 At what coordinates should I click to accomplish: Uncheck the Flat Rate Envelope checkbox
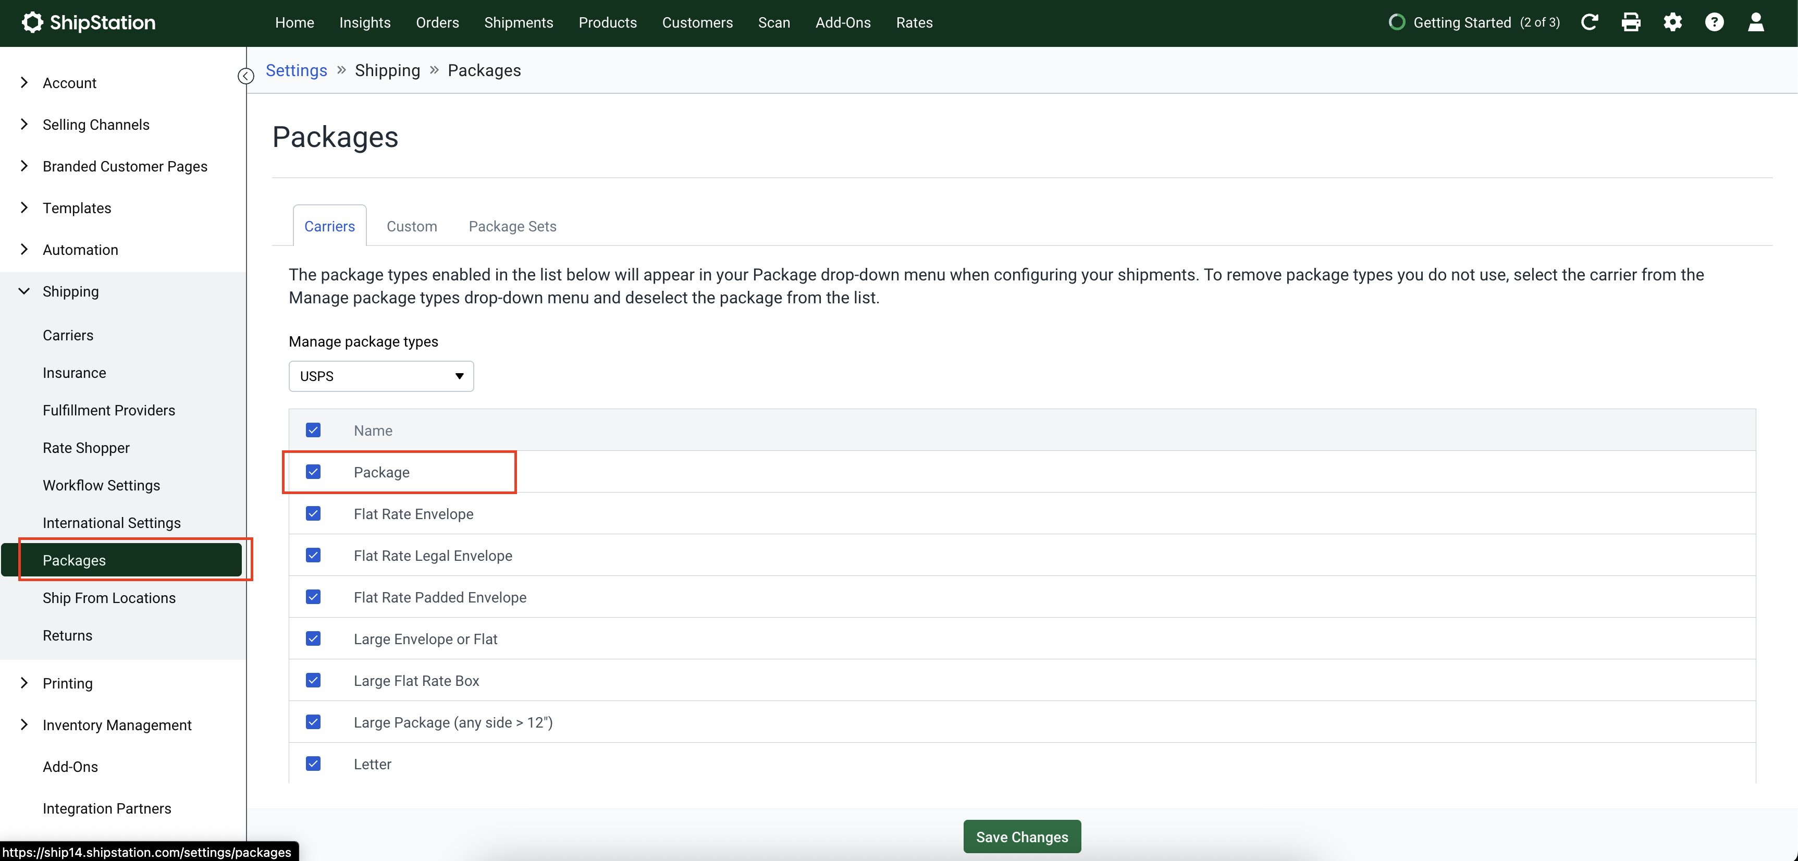click(313, 514)
